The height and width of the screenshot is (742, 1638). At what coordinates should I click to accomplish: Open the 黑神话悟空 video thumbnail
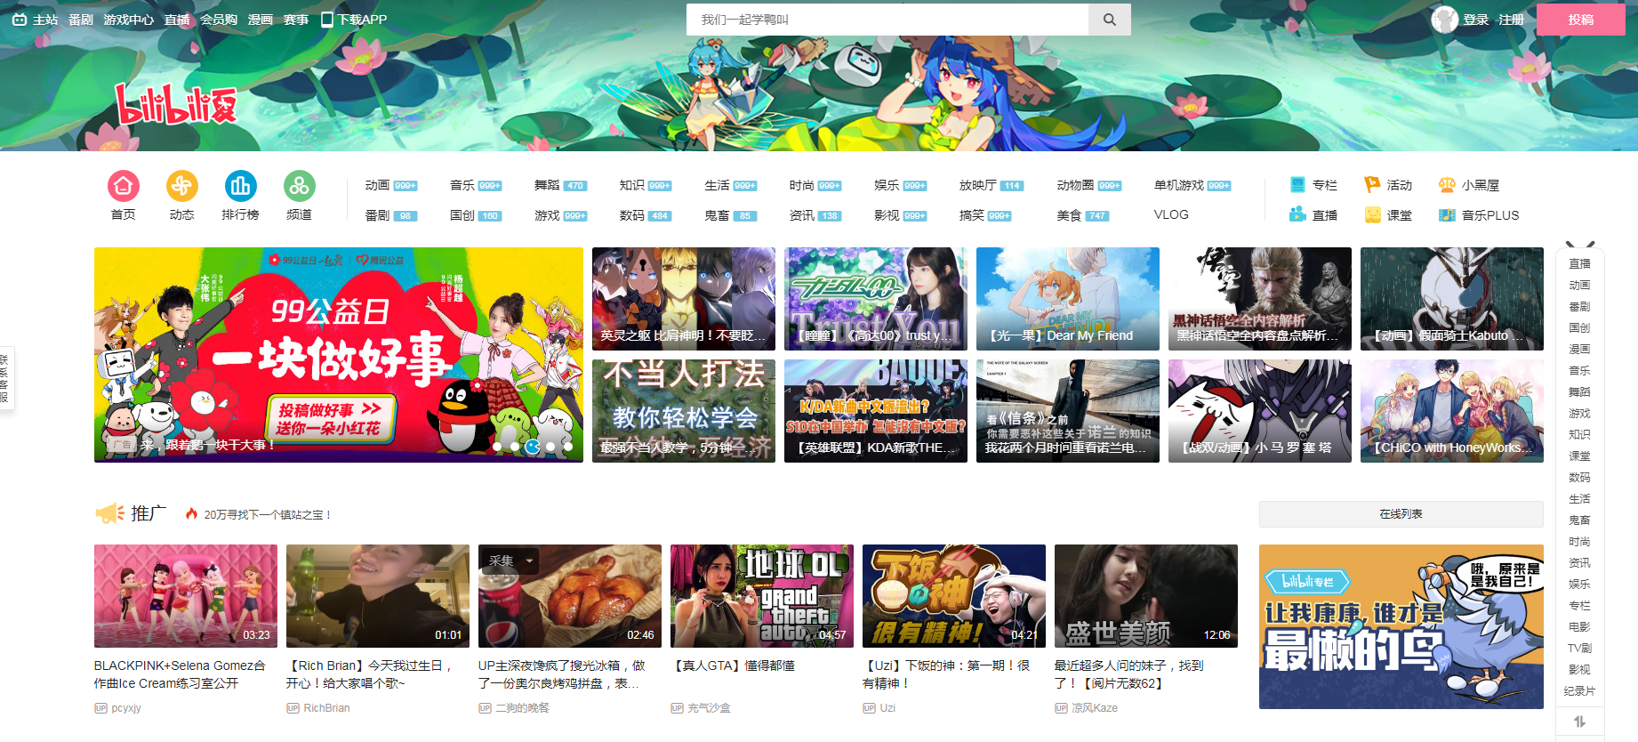[1260, 299]
